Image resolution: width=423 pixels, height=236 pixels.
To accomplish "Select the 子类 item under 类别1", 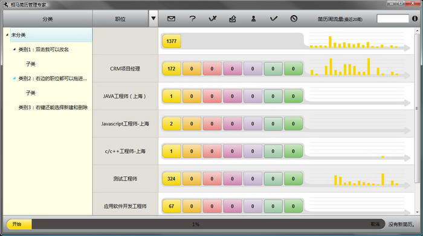I will coord(30,64).
